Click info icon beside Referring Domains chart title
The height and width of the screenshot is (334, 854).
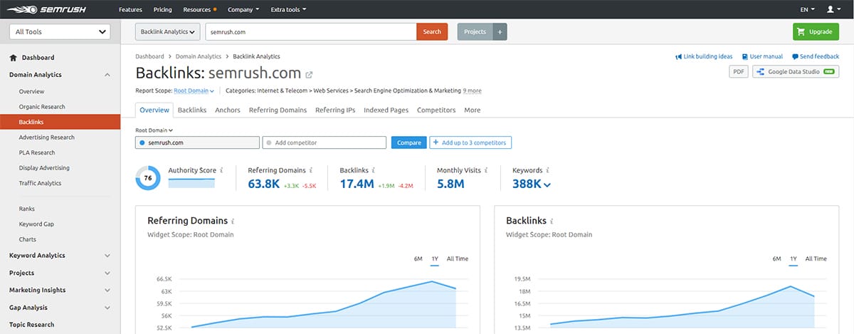click(233, 221)
